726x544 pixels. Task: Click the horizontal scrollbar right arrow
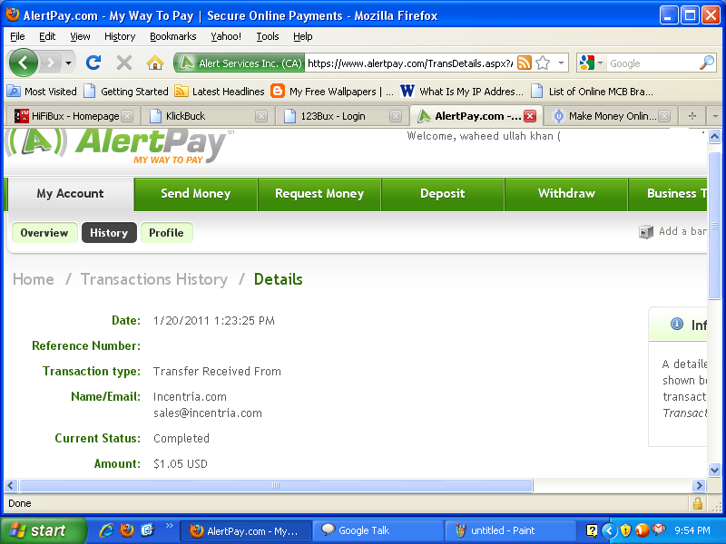point(699,485)
